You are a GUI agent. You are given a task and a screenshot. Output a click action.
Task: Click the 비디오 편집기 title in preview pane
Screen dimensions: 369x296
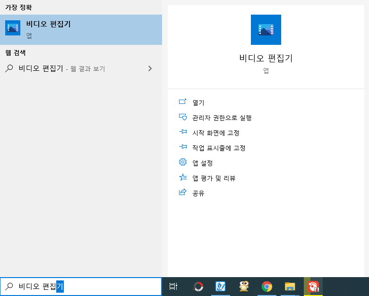[x=266, y=58]
